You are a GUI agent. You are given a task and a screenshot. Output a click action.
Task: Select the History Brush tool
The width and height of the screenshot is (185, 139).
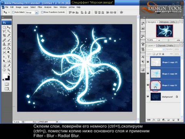tap(9, 44)
